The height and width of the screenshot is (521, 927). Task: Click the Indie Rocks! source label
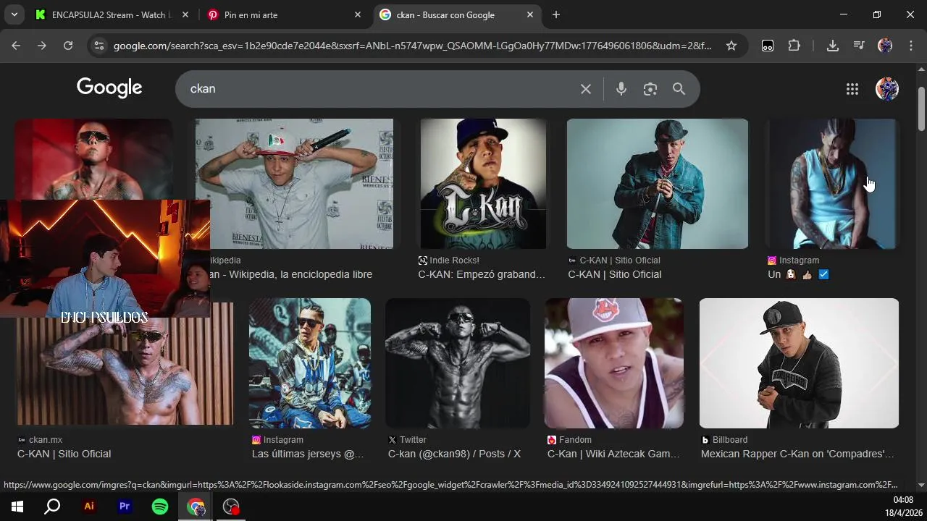(x=454, y=260)
